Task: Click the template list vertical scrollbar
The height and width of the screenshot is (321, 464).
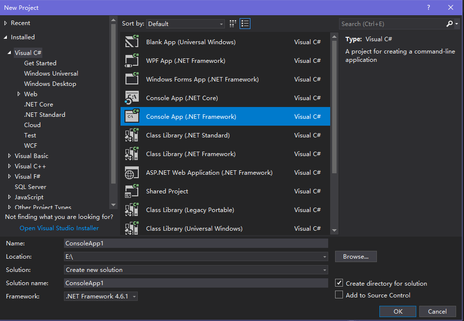Action: coord(335,107)
